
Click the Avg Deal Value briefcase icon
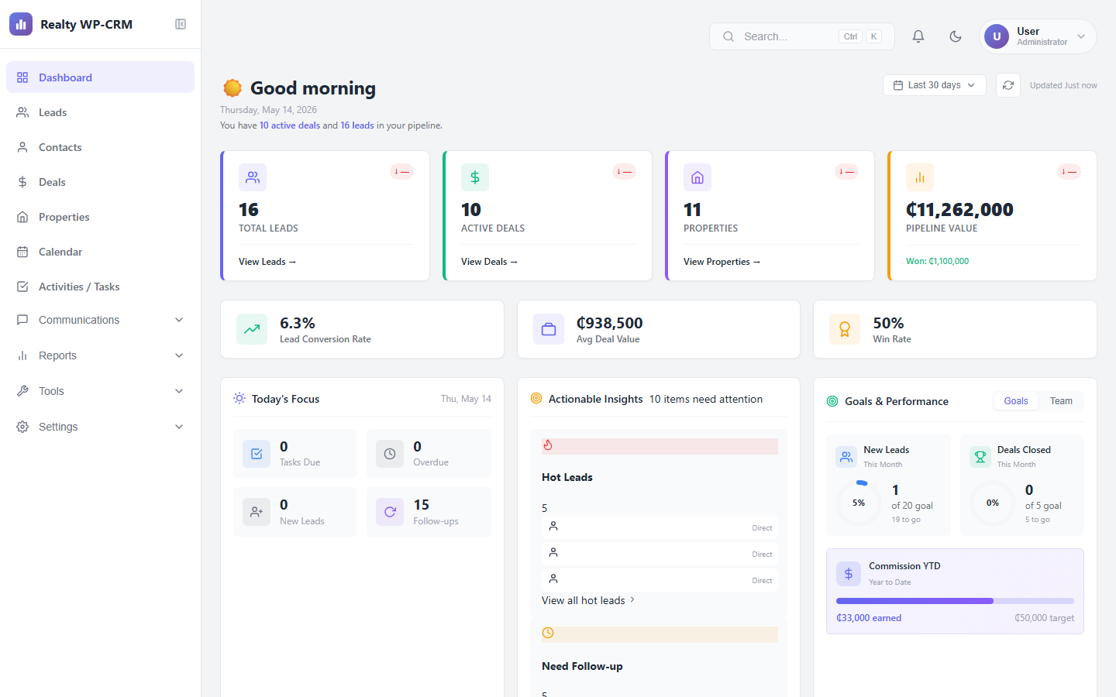[549, 329]
